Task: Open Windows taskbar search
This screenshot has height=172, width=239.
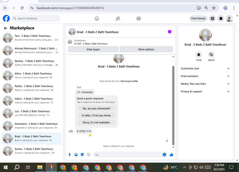Action: [x=17, y=167]
